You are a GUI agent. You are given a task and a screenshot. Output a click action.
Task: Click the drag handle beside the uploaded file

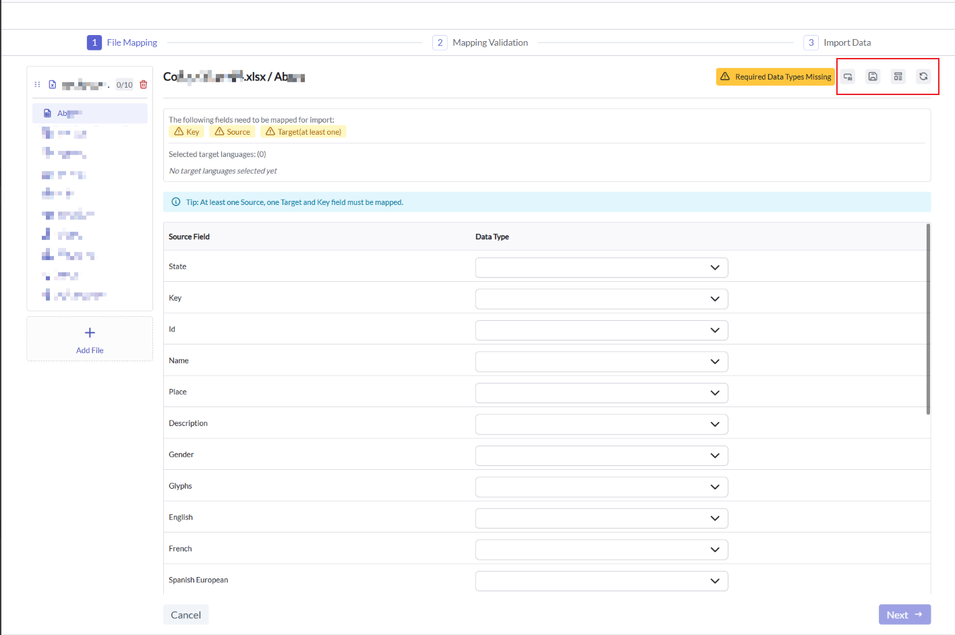coord(37,85)
